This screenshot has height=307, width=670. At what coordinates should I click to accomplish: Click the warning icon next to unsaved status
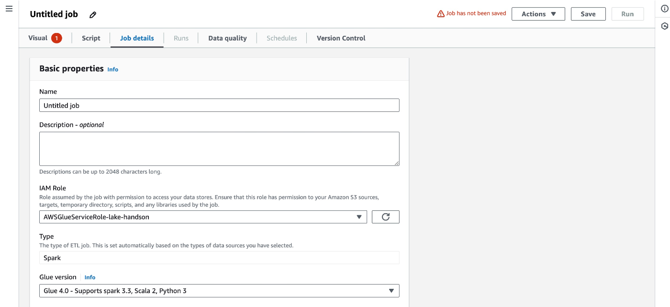tap(441, 14)
